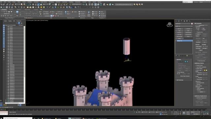Viewport: 211px width, 119px height.
Task: Open the Modifier List dropdown
Action: tap(184, 26)
